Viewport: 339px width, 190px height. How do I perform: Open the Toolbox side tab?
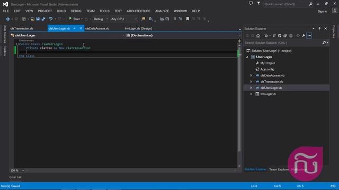coord(5,51)
